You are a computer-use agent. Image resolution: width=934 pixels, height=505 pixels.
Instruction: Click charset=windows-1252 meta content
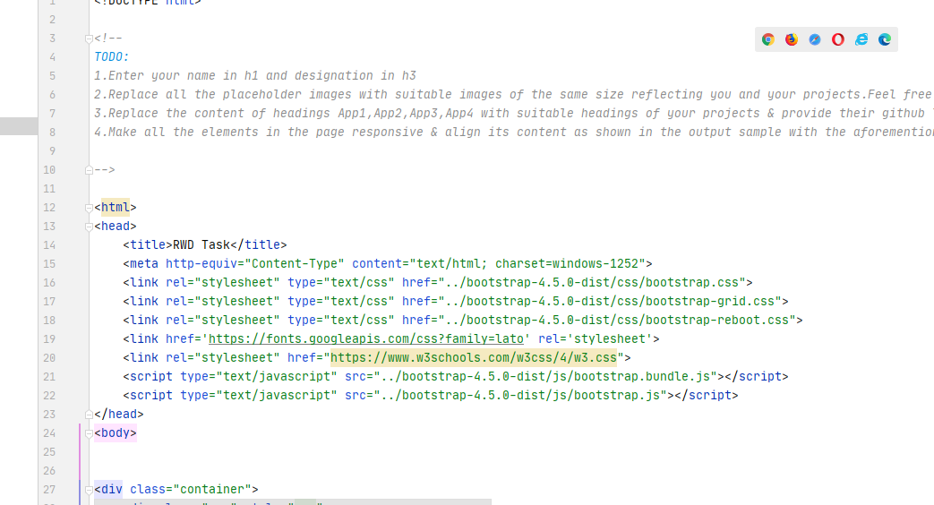click(567, 264)
